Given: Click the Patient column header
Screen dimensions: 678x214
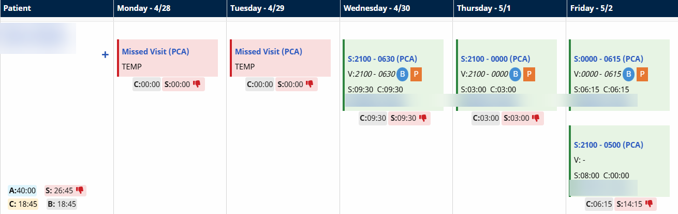Looking at the screenshot, I should [18, 8].
